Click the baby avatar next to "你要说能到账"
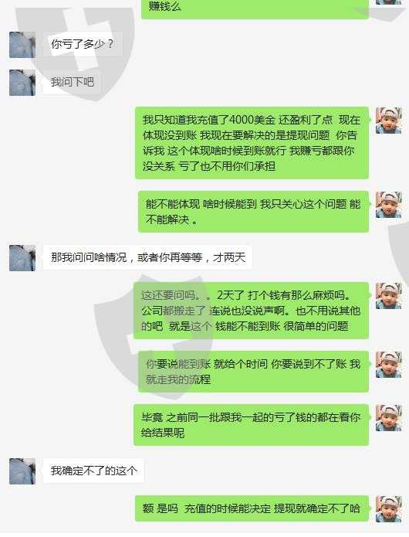The width and height of the screenshot is (409, 537). tap(388, 365)
